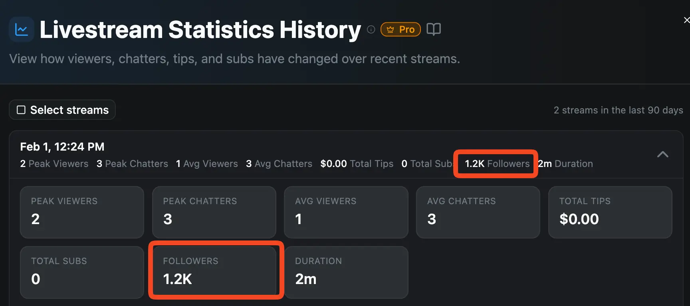Click the checkbox icon inside Select streams
This screenshot has width=690, height=306.
pyautogui.click(x=21, y=109)
